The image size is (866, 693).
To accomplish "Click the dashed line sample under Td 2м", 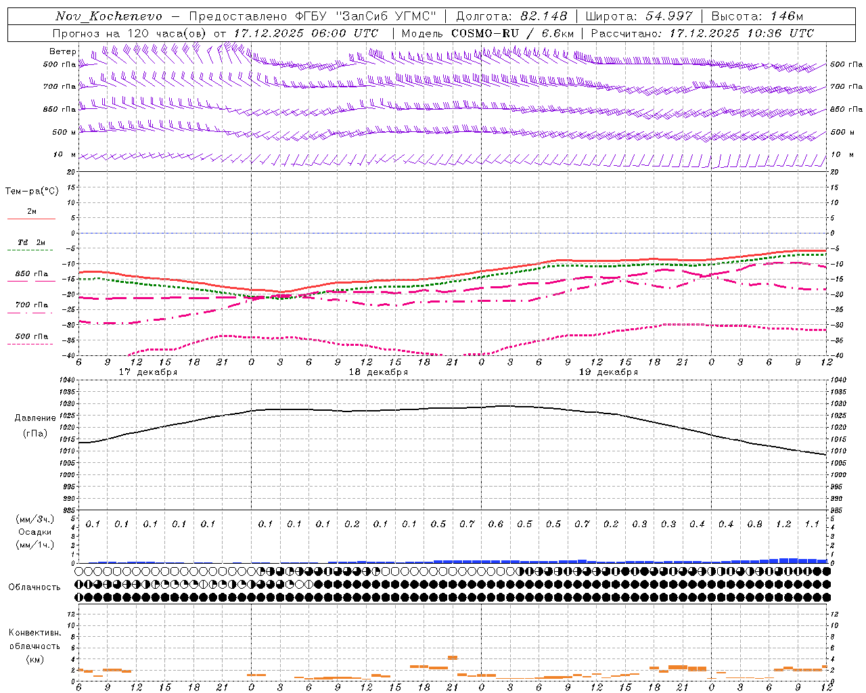I will pyautogui.click(x=31, y=251).
